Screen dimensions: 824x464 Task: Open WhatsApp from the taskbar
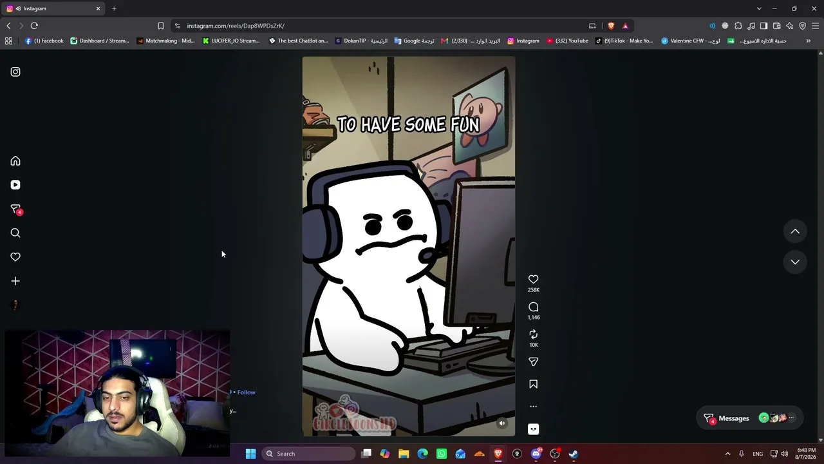[x=442, y=454]
